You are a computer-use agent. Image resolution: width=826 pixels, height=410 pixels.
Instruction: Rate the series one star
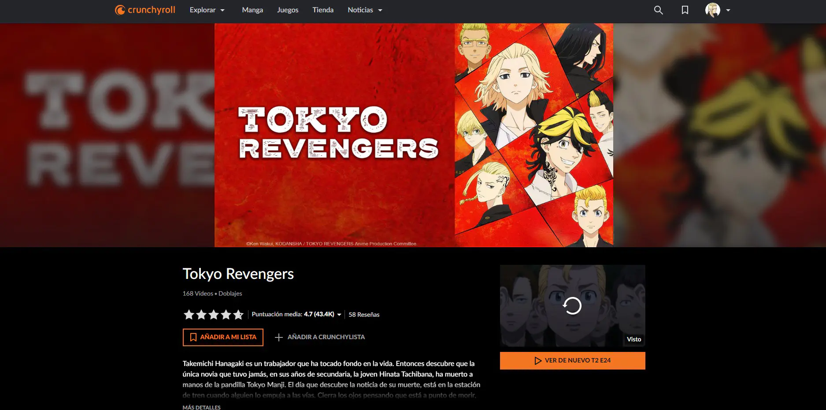tap(189, 314)
